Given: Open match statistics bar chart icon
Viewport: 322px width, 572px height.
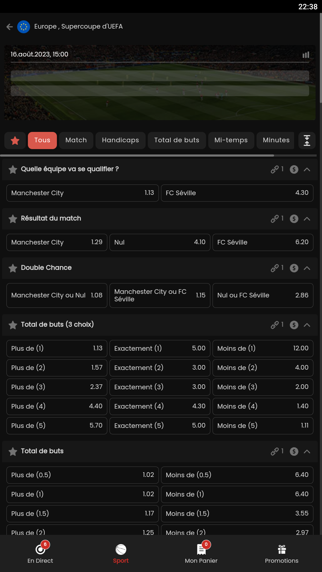Looking at the screenshot, I should coord(306,55).
